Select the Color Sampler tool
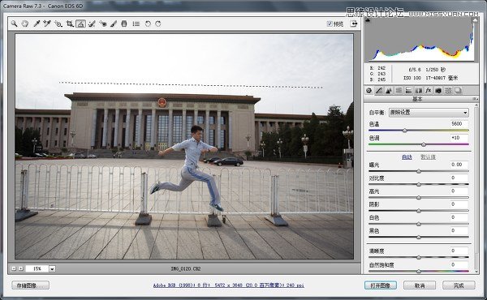 point(47,24)
